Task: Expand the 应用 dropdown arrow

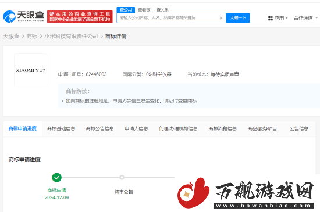Action: 286,18
